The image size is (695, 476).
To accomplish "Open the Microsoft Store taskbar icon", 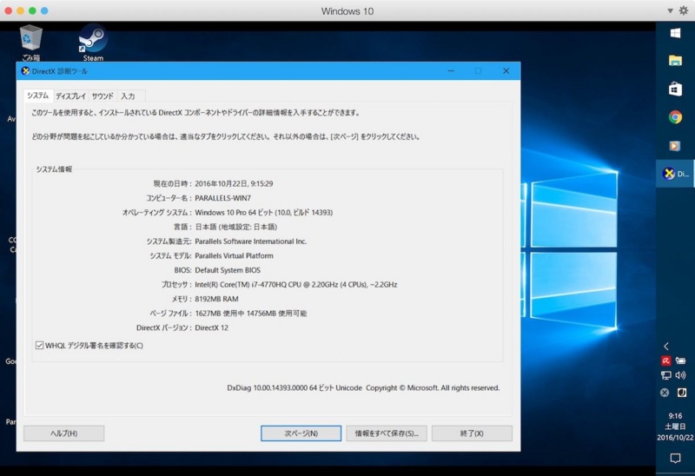I will [675, 89].
